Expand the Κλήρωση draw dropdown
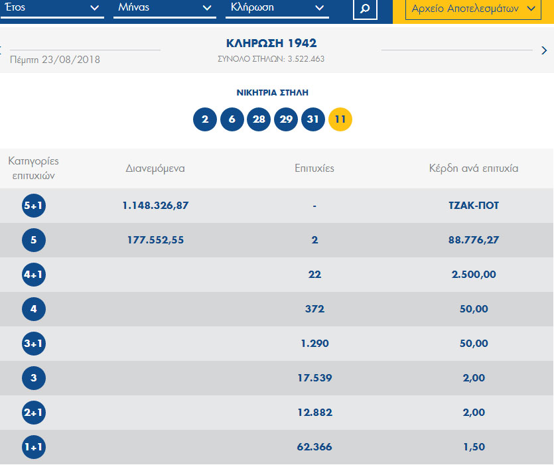554x465 pixels. pyautogui.click(x=277, y=9)
